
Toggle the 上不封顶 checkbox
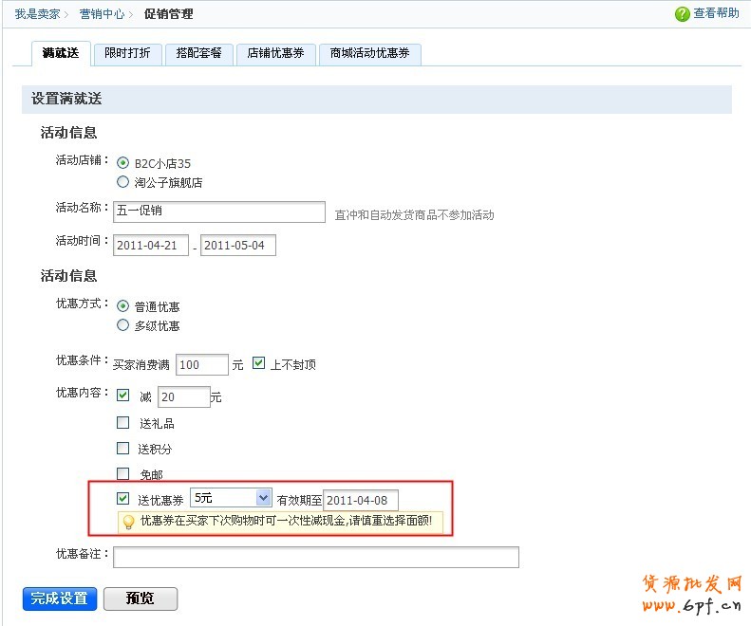(258, 363)
